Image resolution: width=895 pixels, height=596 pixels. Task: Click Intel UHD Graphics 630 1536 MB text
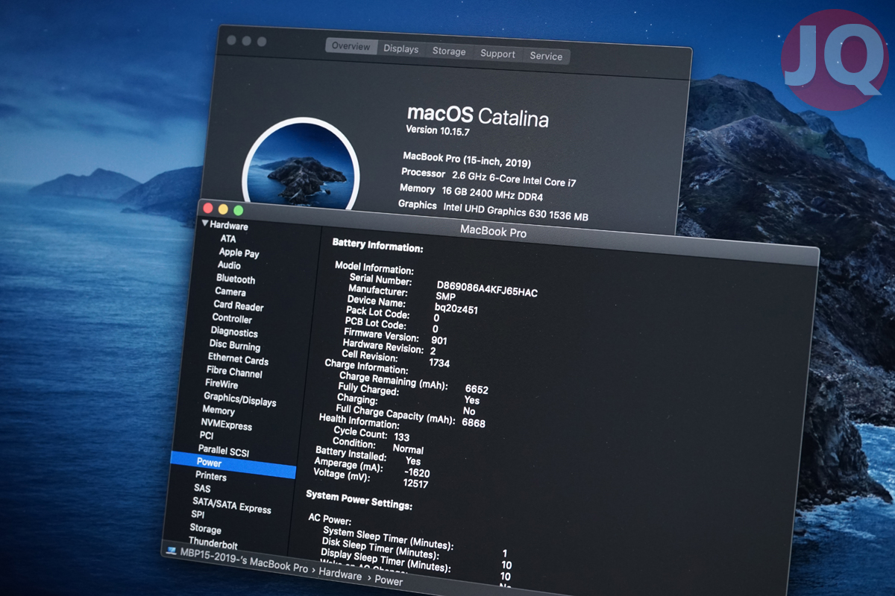516,211
